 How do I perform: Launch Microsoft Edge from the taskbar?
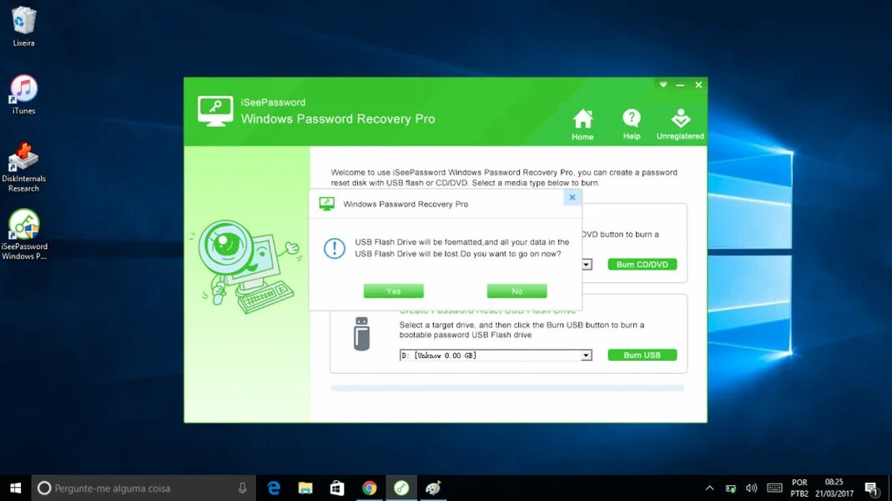coord(274,488)
